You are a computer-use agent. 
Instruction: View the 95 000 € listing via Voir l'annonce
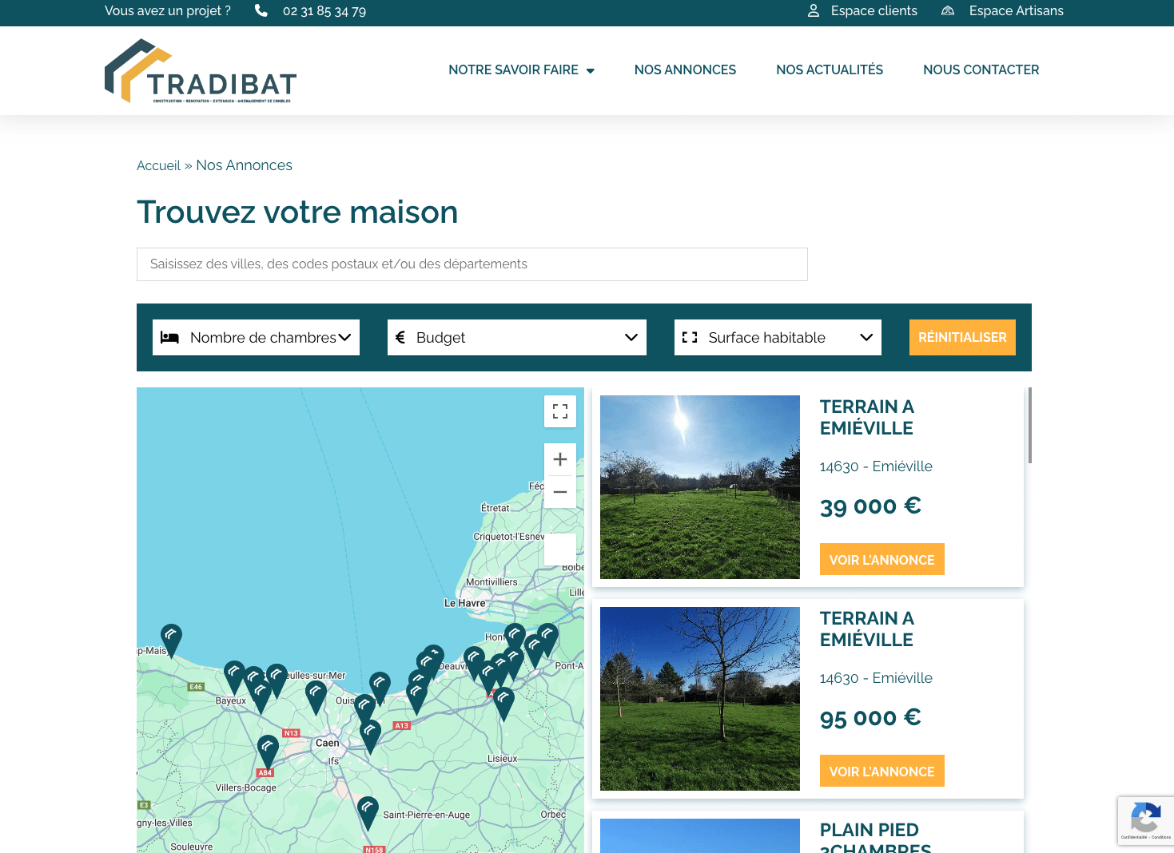coord(881,771)
